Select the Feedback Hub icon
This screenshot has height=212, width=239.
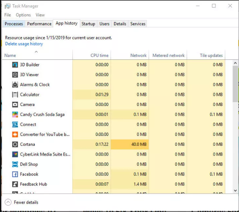[x=15, y=184]
